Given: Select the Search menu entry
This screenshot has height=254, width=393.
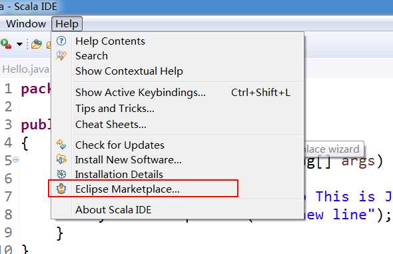Looking at the screenshot, I should click(x=178, y=55).
